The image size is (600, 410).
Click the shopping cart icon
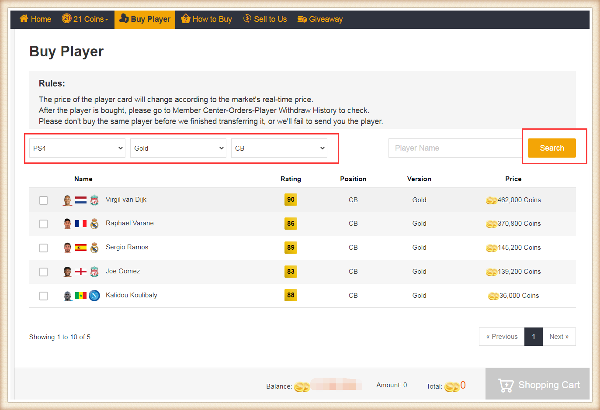click(506, 385)
